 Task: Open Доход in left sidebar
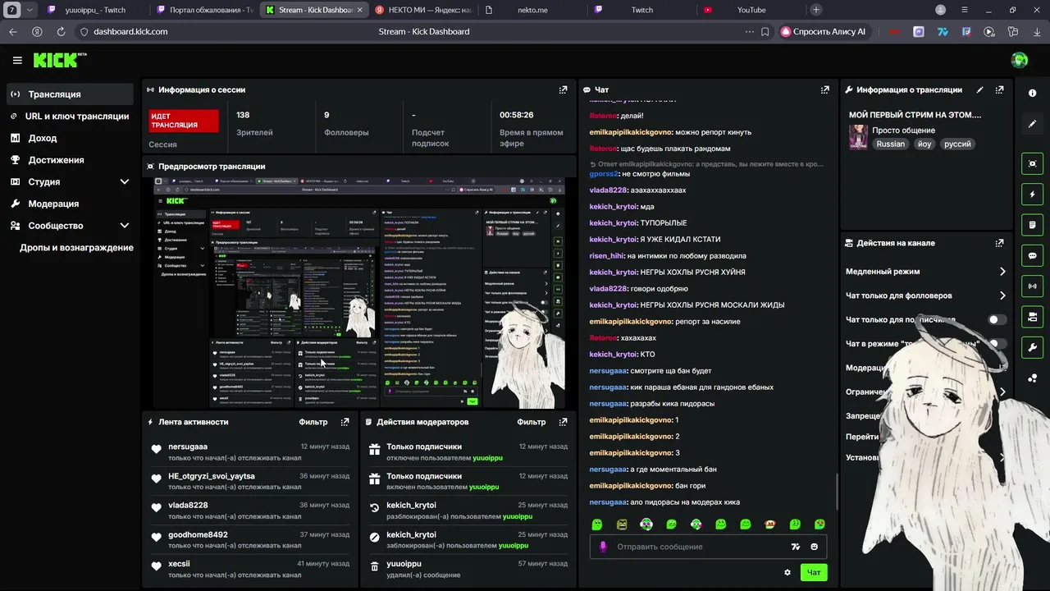pyautogui.click(x=69, y=138)
